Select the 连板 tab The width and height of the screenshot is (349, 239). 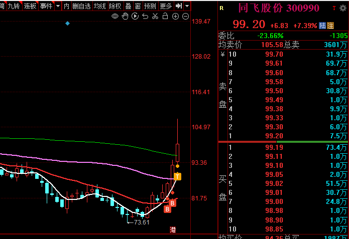coord(31,6)
